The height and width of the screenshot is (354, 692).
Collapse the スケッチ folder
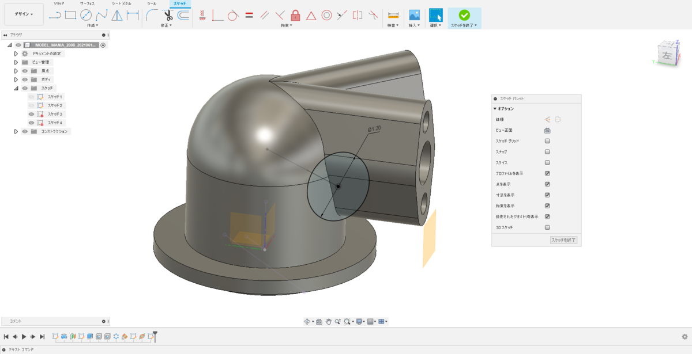coord(16,88)
